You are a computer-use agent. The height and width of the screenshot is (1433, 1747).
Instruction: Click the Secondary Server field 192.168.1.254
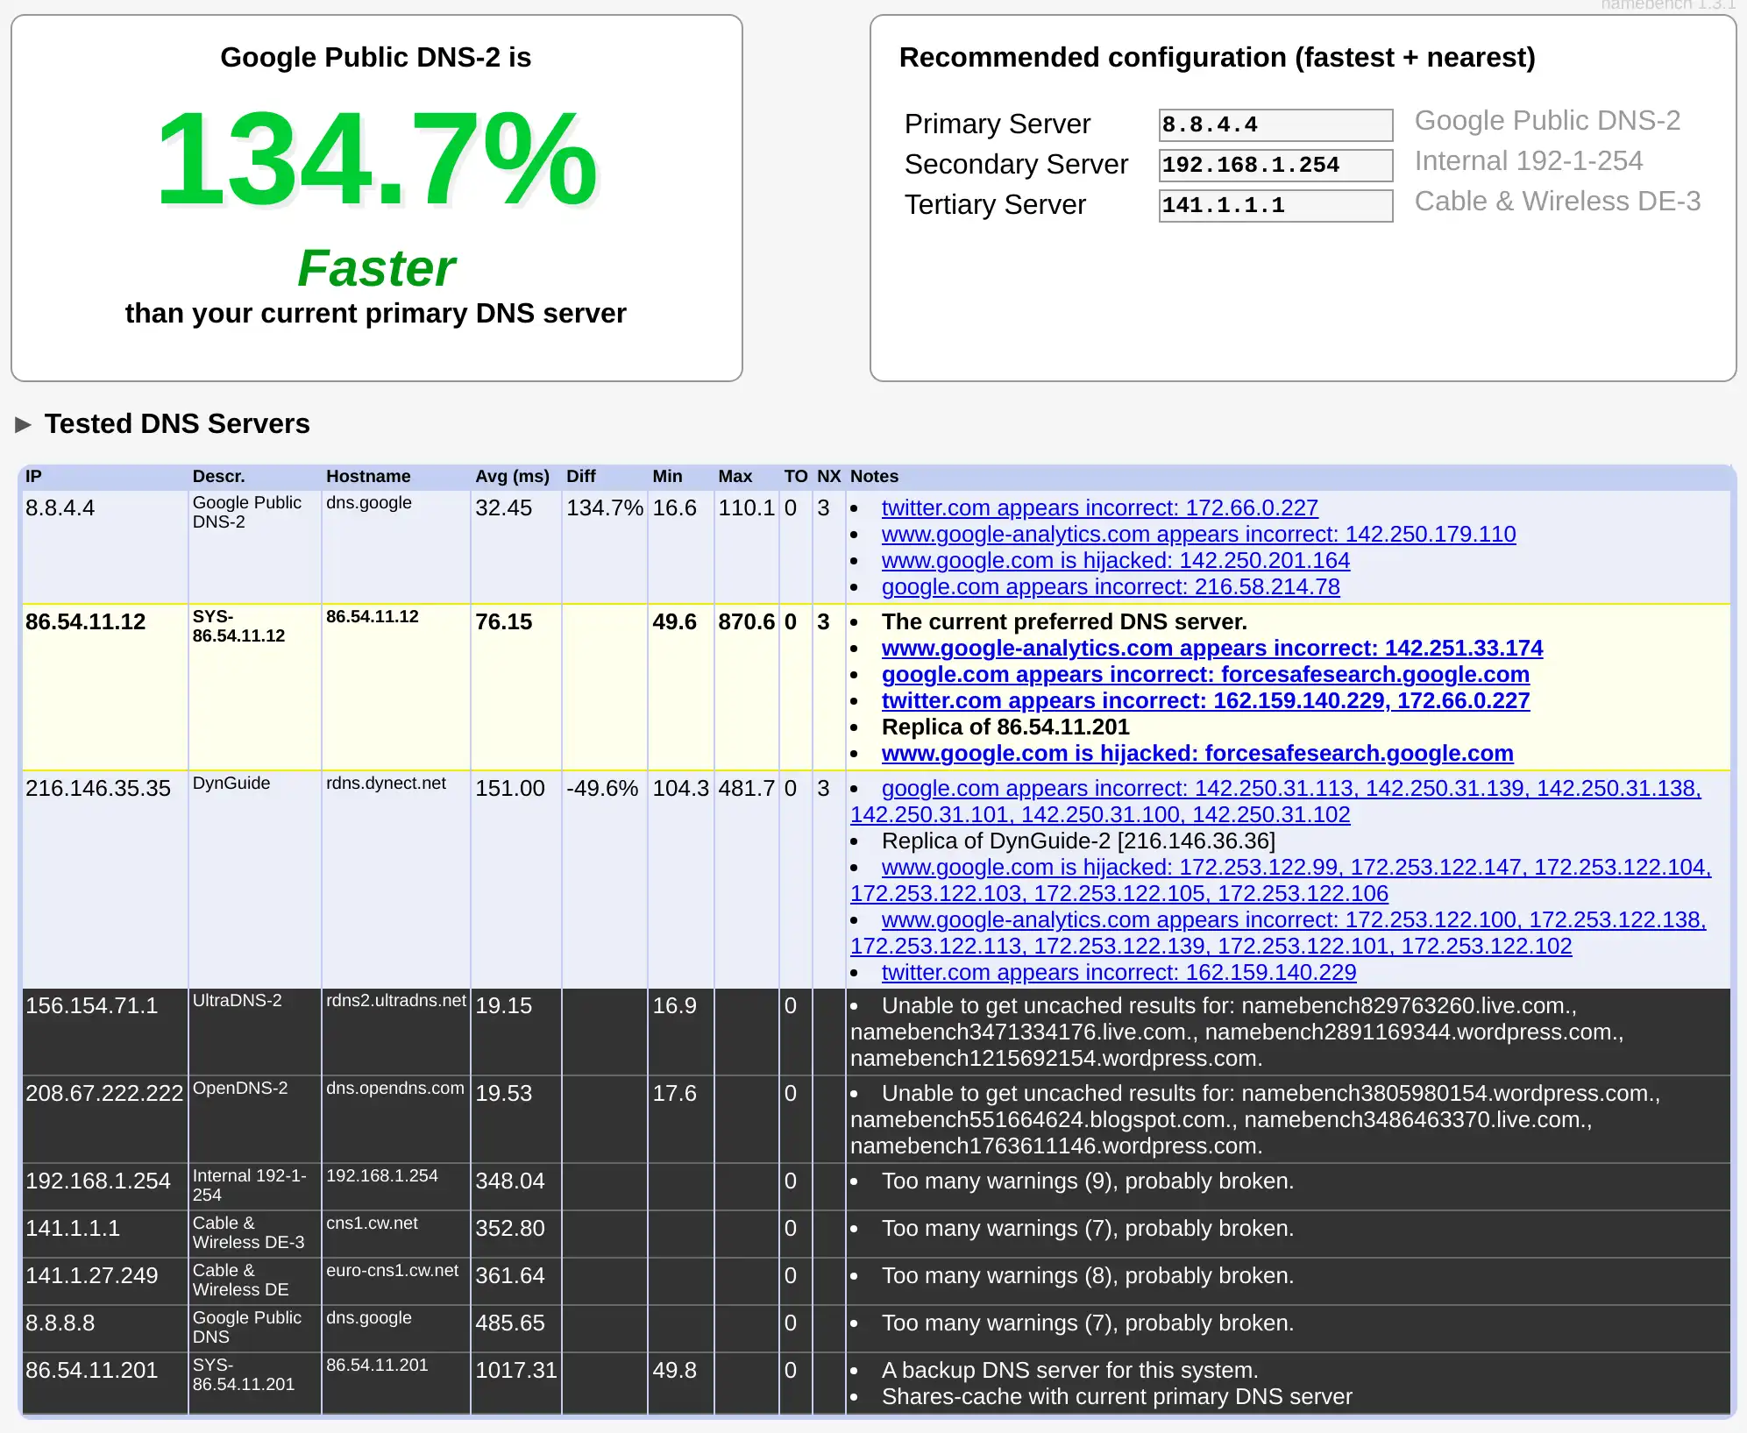tap(1275, 166)
